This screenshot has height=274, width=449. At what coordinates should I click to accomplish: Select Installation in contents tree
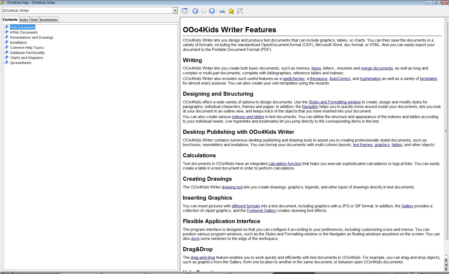(x=18, y=42)
